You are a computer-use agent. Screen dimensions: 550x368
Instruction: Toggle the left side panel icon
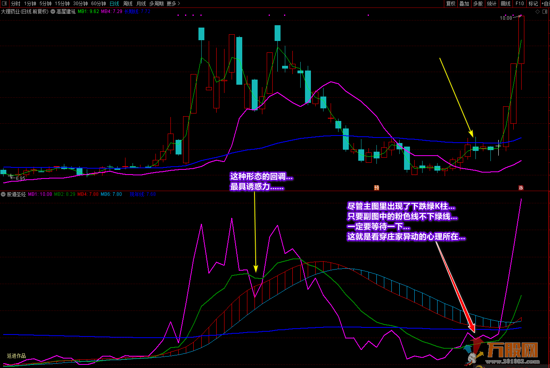[4, 4]
